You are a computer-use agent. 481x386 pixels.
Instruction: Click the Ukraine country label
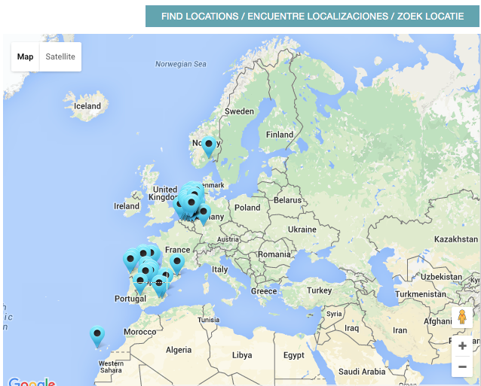(302, 229)
